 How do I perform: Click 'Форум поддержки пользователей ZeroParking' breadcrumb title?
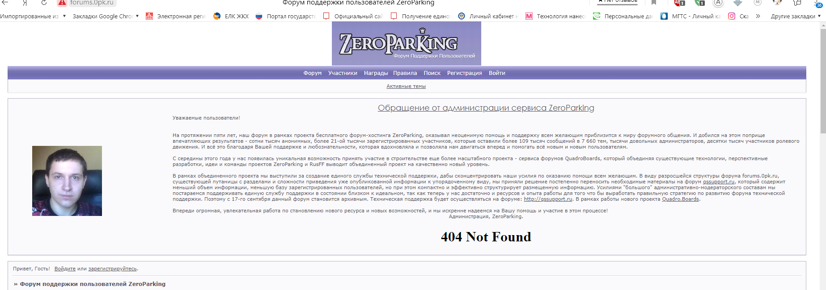pos(93,284)
